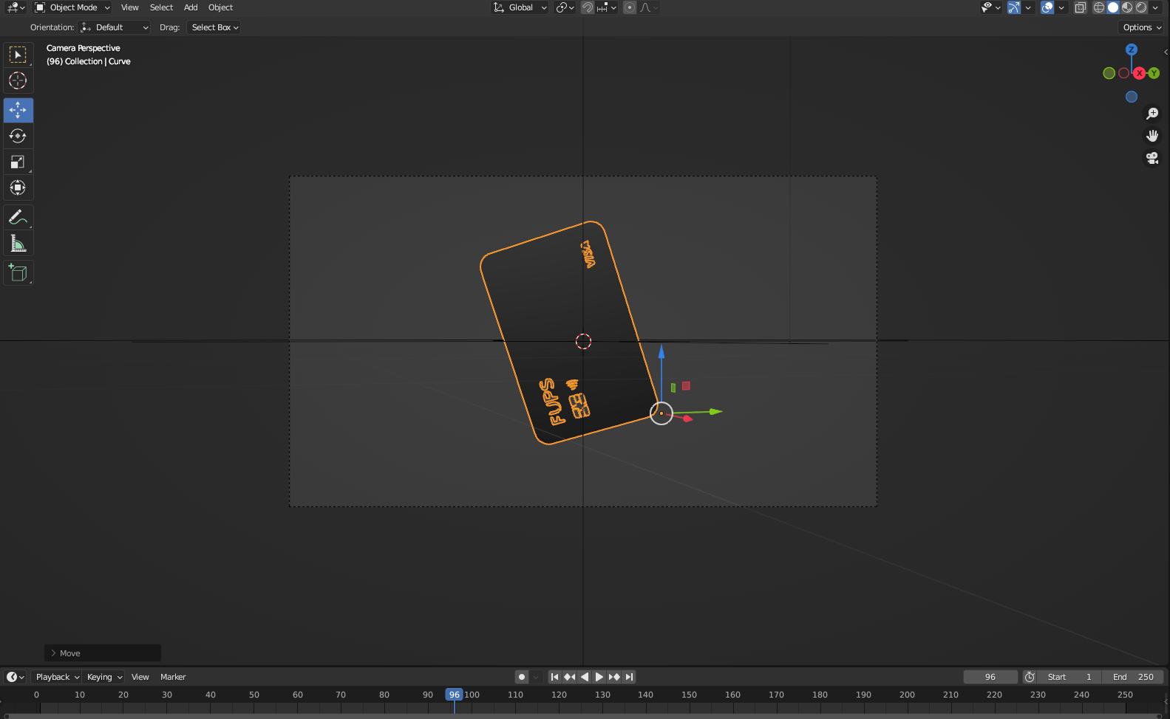Click the playhead marker at frame 96
Viewport: 1170px width, 719px height.
[454, 695]
